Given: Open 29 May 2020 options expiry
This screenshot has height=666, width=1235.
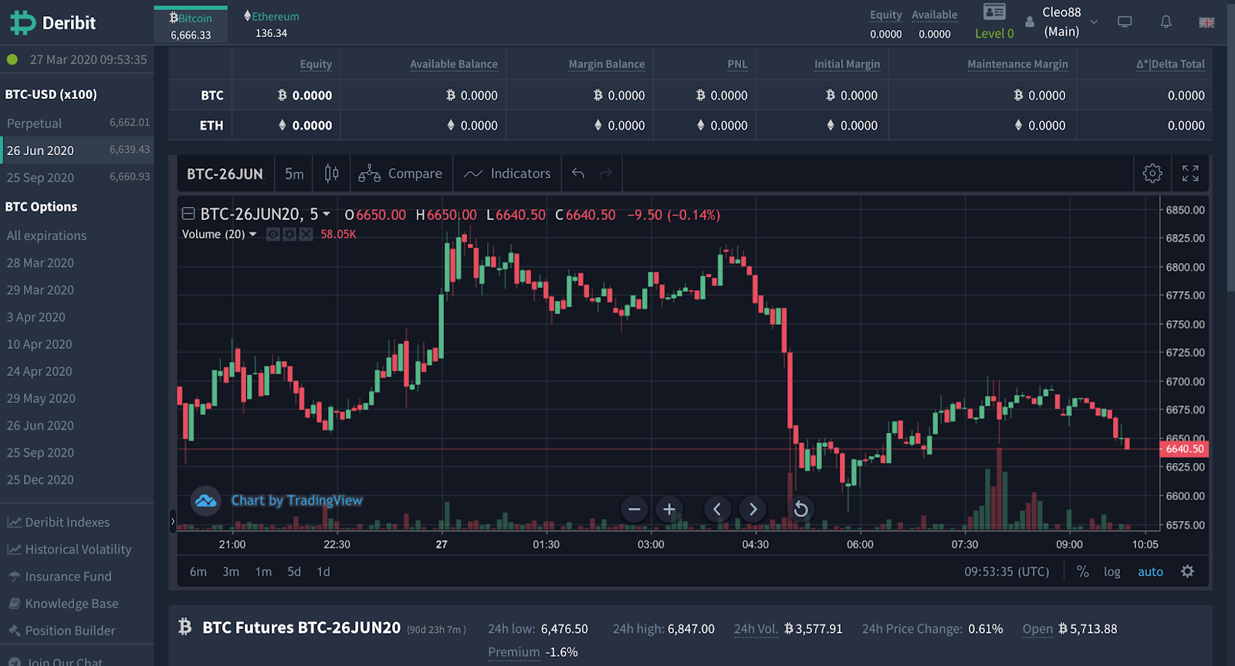Looking at the screenshot, I should coord(41,398).
